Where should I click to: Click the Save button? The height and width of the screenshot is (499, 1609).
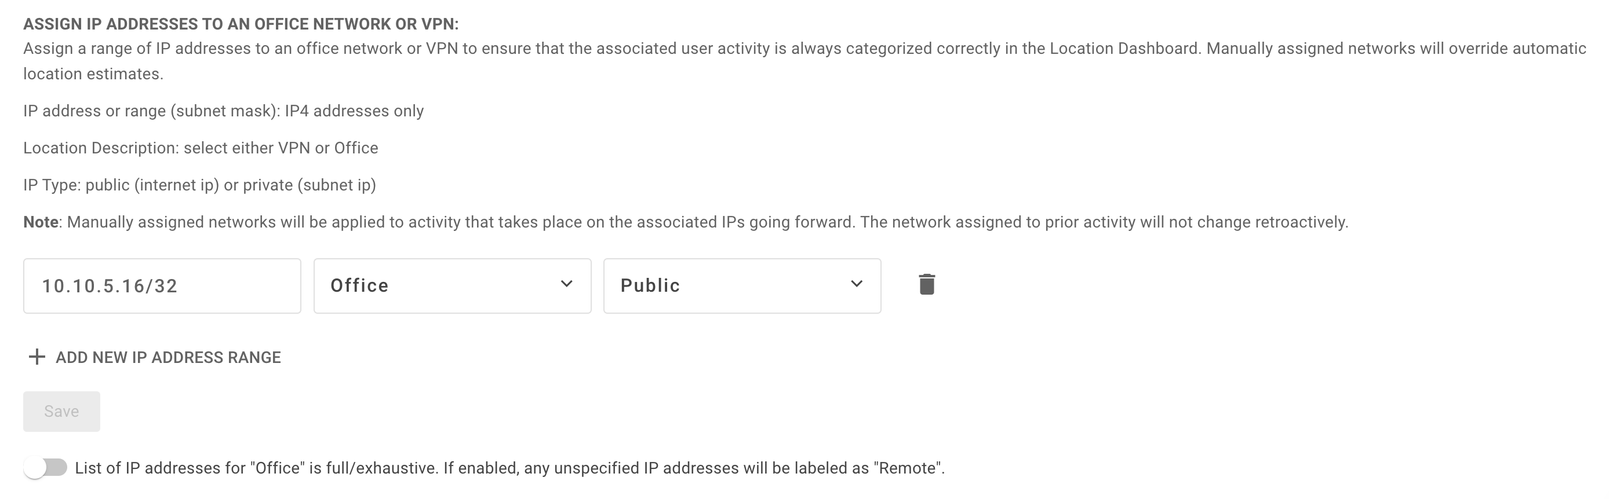(x=62, y=412)
